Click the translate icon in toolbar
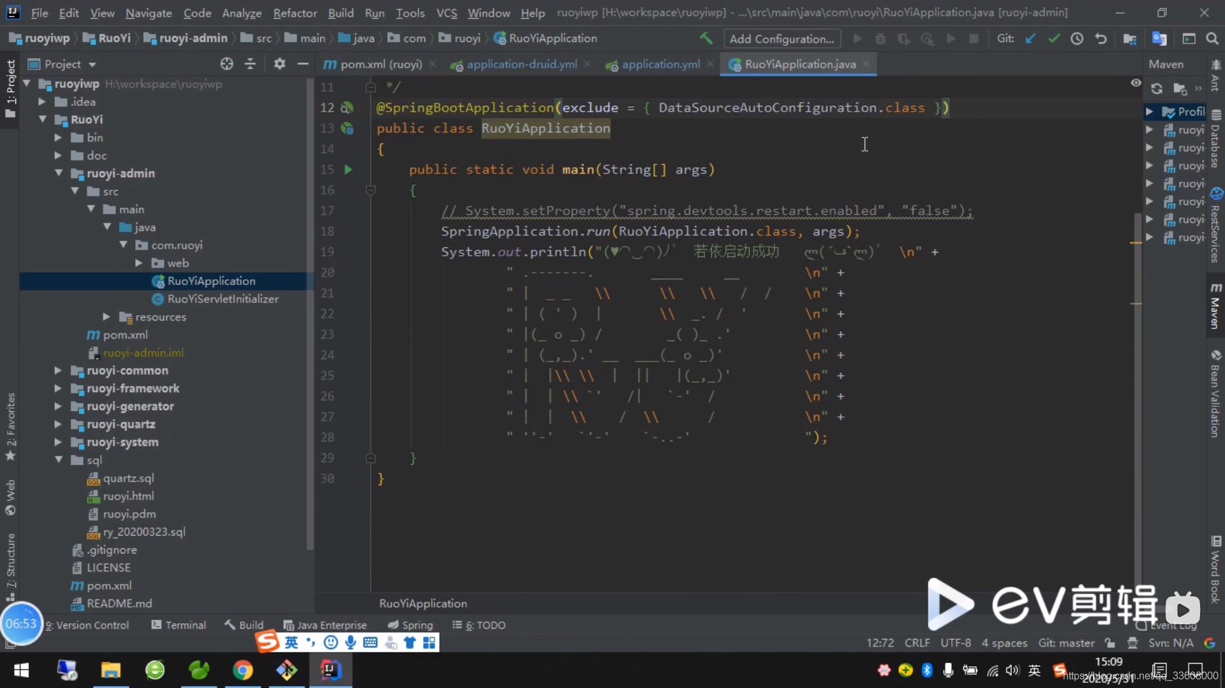Image resolution: width=1225 pixels, height=688 pixels. coord(1159,38)
